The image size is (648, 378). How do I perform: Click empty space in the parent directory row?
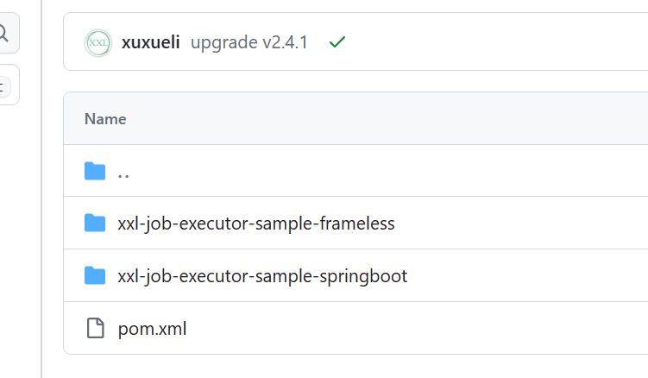(x=388, y=172)
